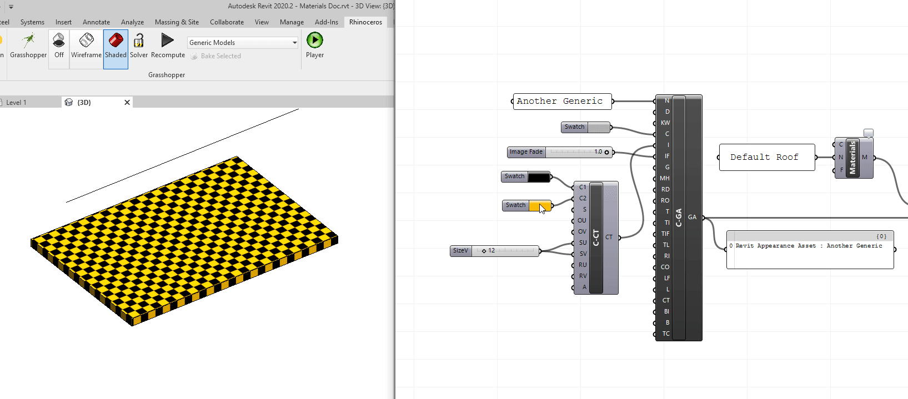Screen dimensions: 908x399
Task: Switch to the Level 1 view tab
Action: coord(17,103)
